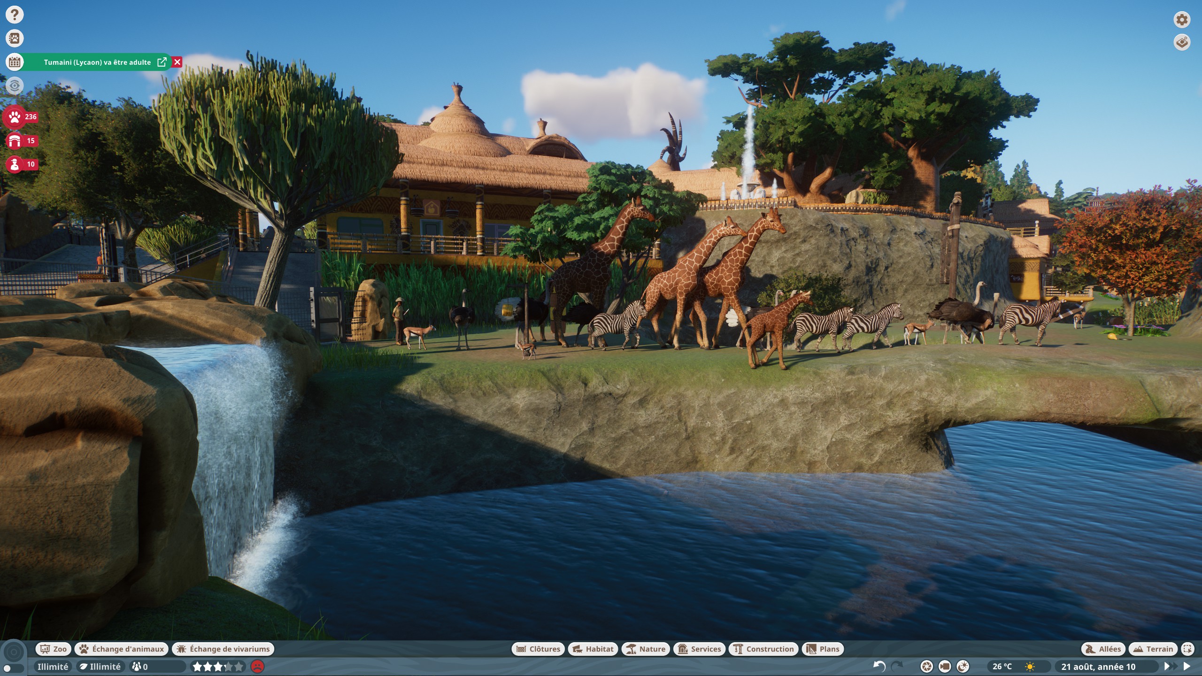Open Échange d'animaux market
This screenshot has width=1202, height=676.
point(122,649)
